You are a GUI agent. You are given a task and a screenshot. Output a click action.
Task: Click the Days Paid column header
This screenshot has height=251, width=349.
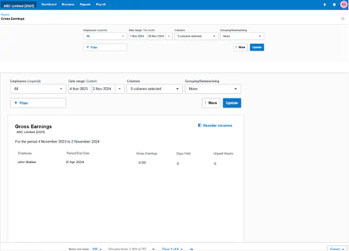tap(183, 153)
